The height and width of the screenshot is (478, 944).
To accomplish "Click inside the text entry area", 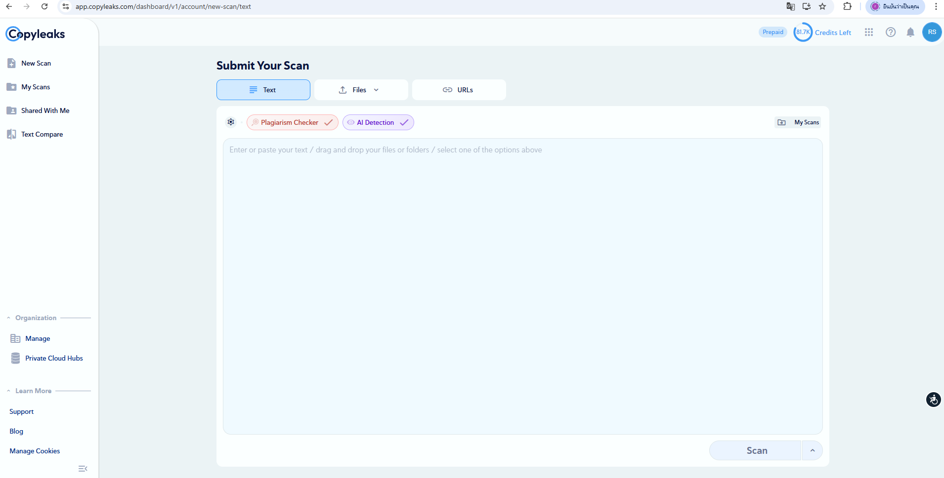I will tap(522, 286).
